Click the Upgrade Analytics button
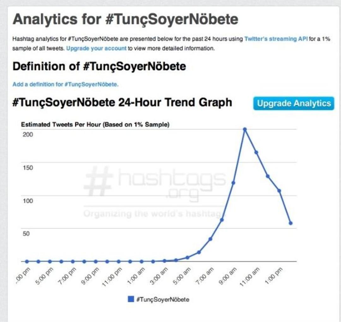This screenshot has height=322, width=341. pyautogui.click(x=294, y=103)
